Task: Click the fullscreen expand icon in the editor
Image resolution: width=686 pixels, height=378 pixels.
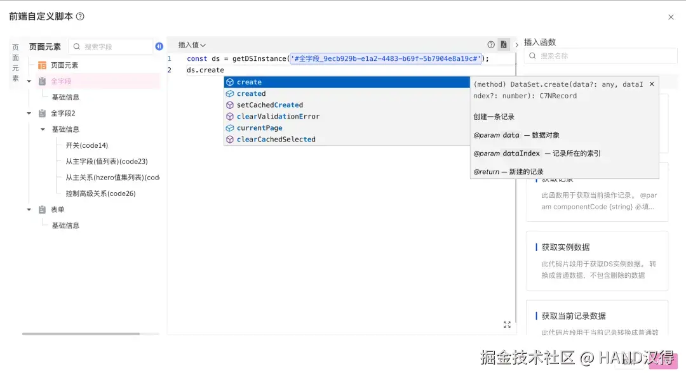Action: tap(507, 325)
